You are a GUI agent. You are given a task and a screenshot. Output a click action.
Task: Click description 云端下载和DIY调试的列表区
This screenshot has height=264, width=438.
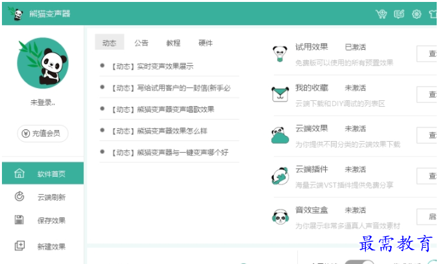pos(340,104)
